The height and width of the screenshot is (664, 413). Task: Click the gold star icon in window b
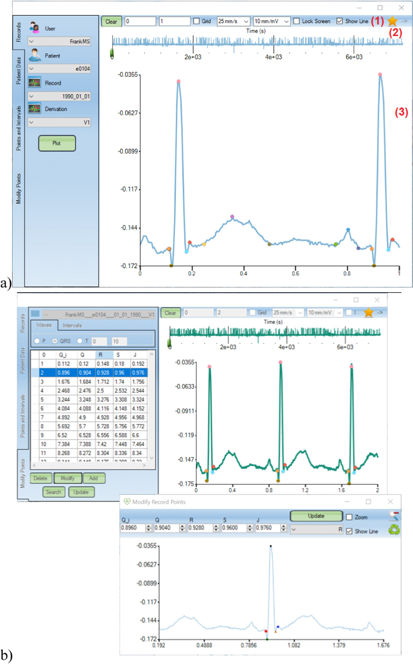click(368, 312)
